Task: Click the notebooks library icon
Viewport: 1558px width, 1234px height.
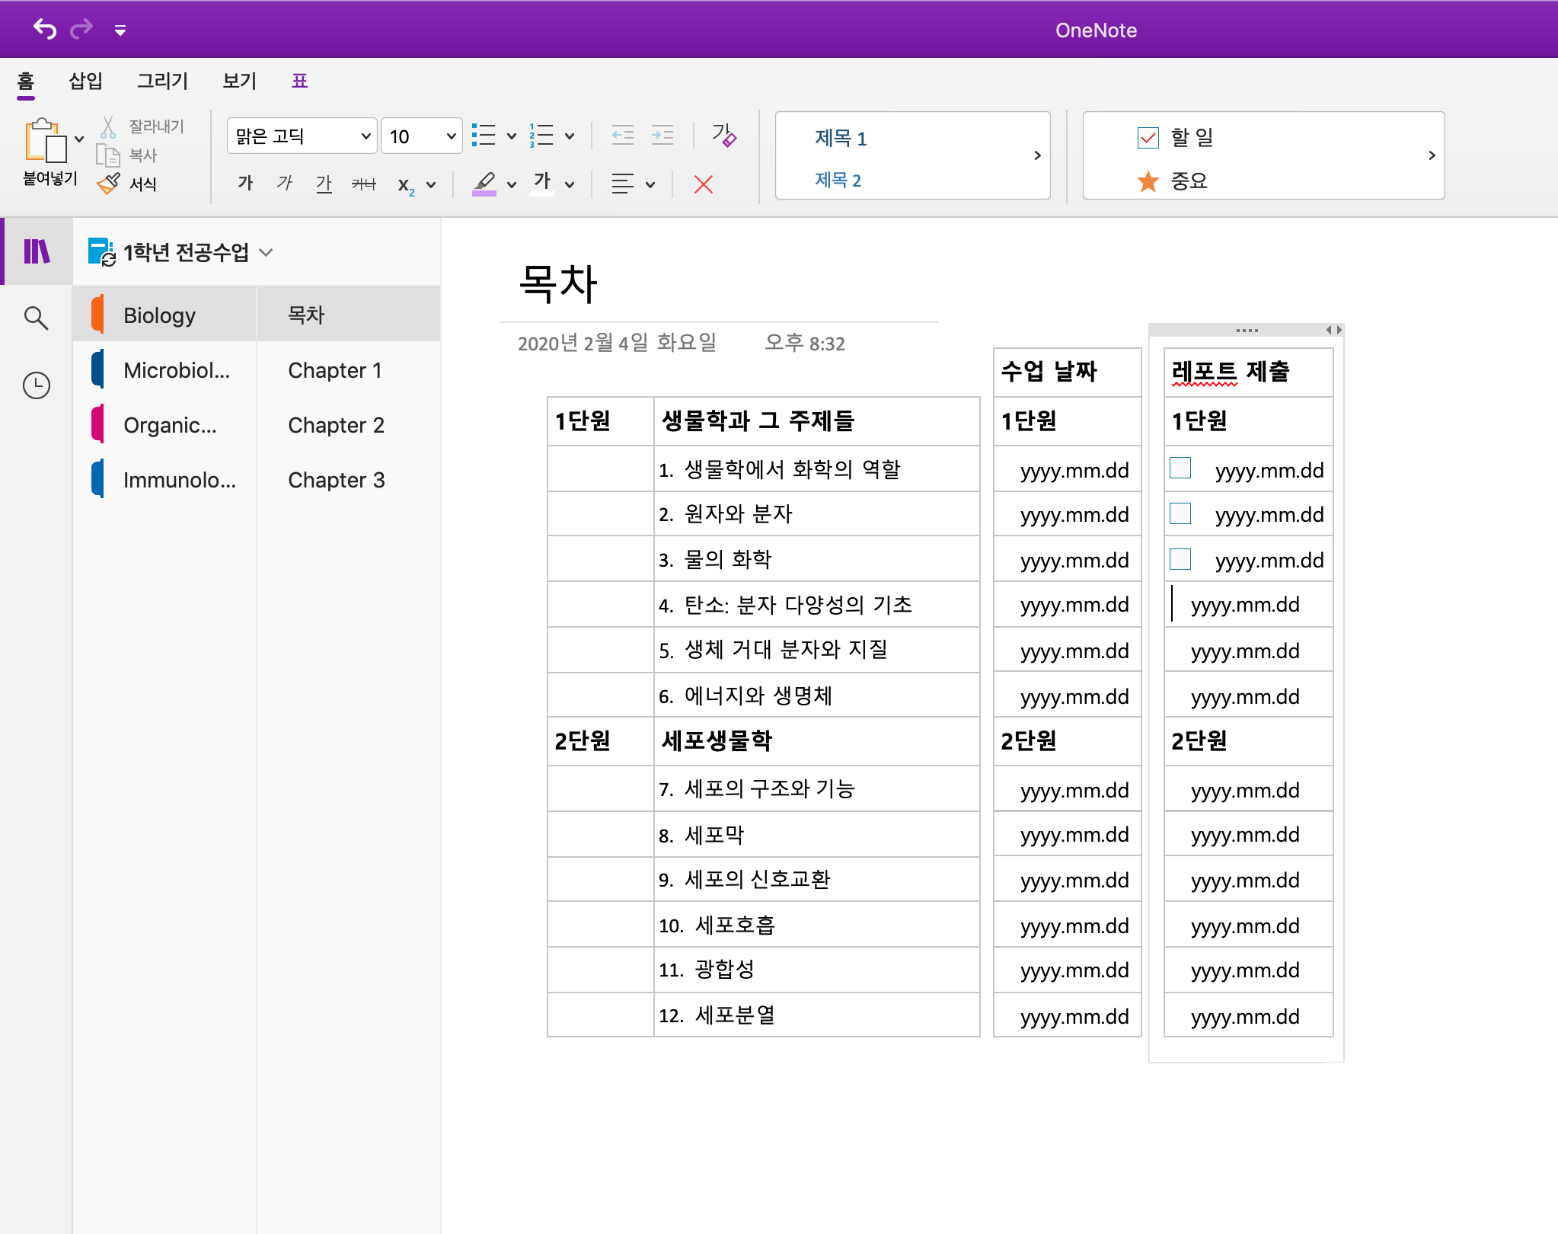Action: pos(36,251)
